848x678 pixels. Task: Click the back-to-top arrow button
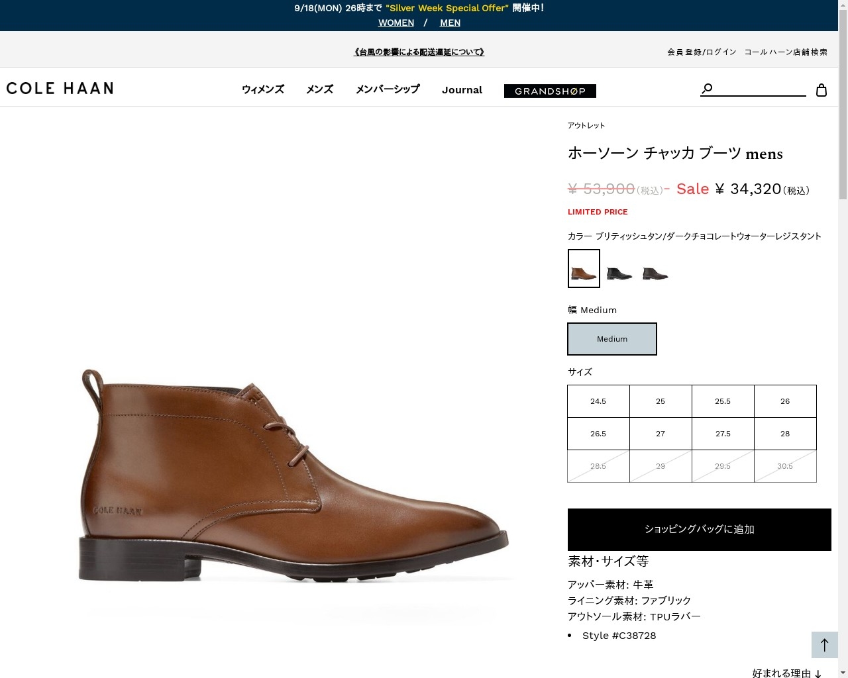pyautogui.click(x=825, y=644)
